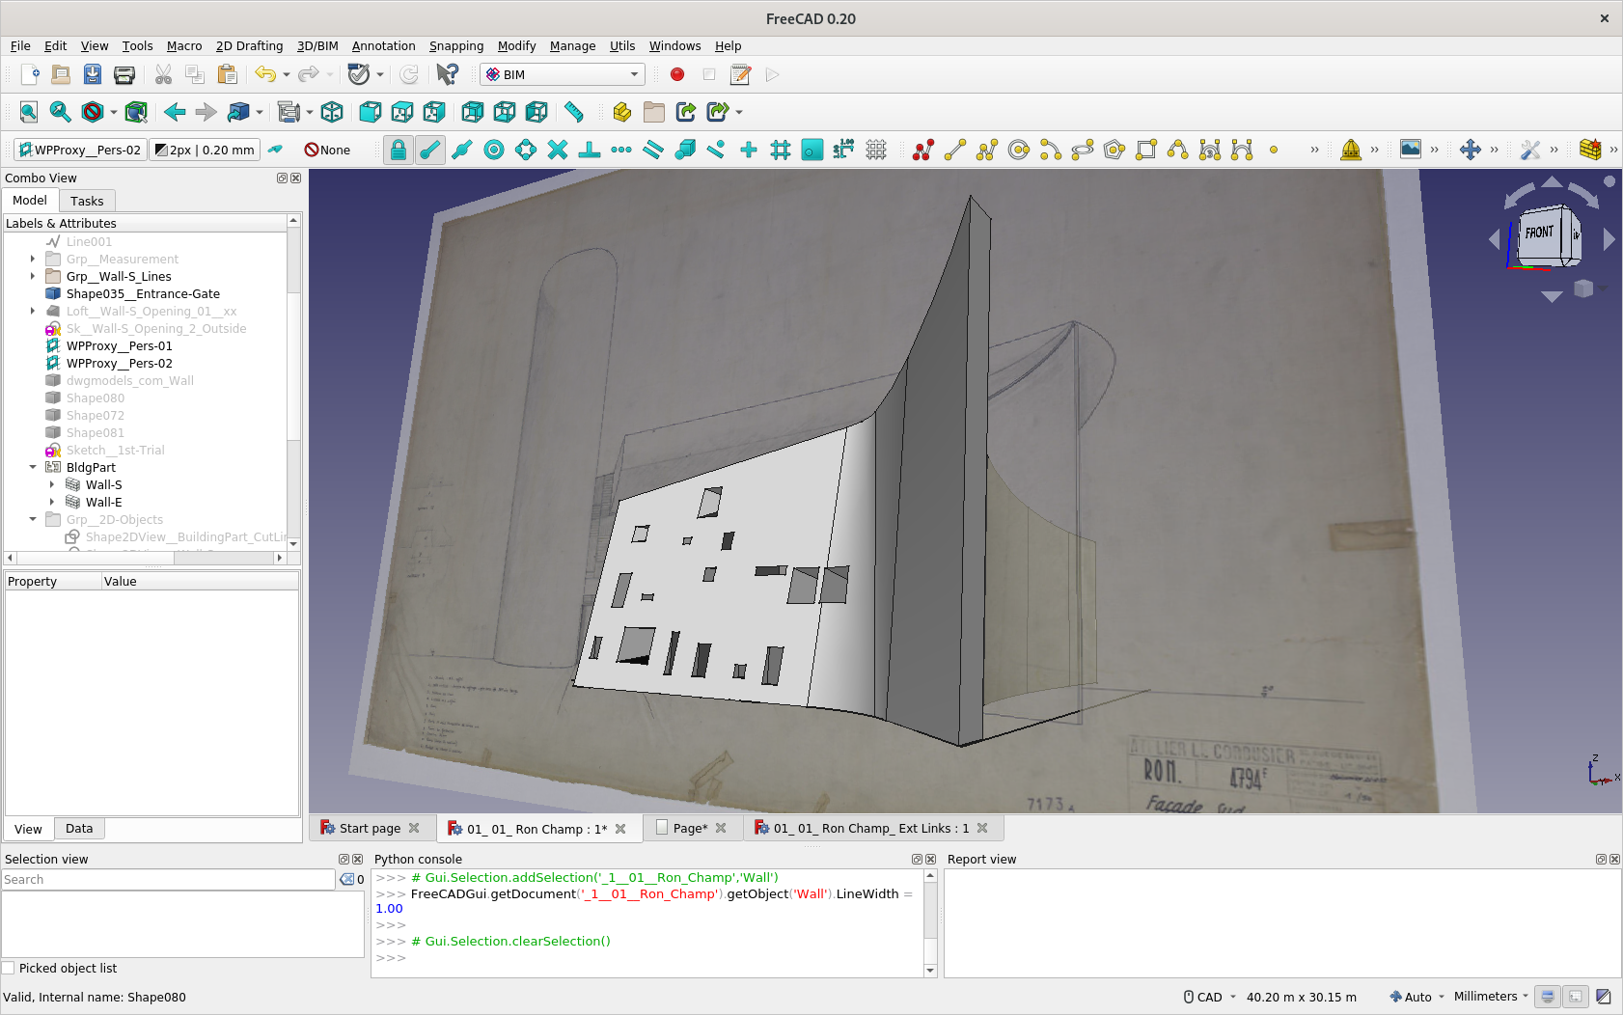Image resolution: width=1623 pixels, height=1015 pixels.
Task: Open the Millimeters units dropdown in status bar
Action: (1491, 997)
